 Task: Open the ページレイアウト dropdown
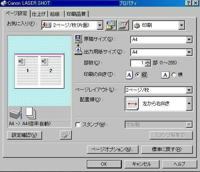(x=189, y=90)
